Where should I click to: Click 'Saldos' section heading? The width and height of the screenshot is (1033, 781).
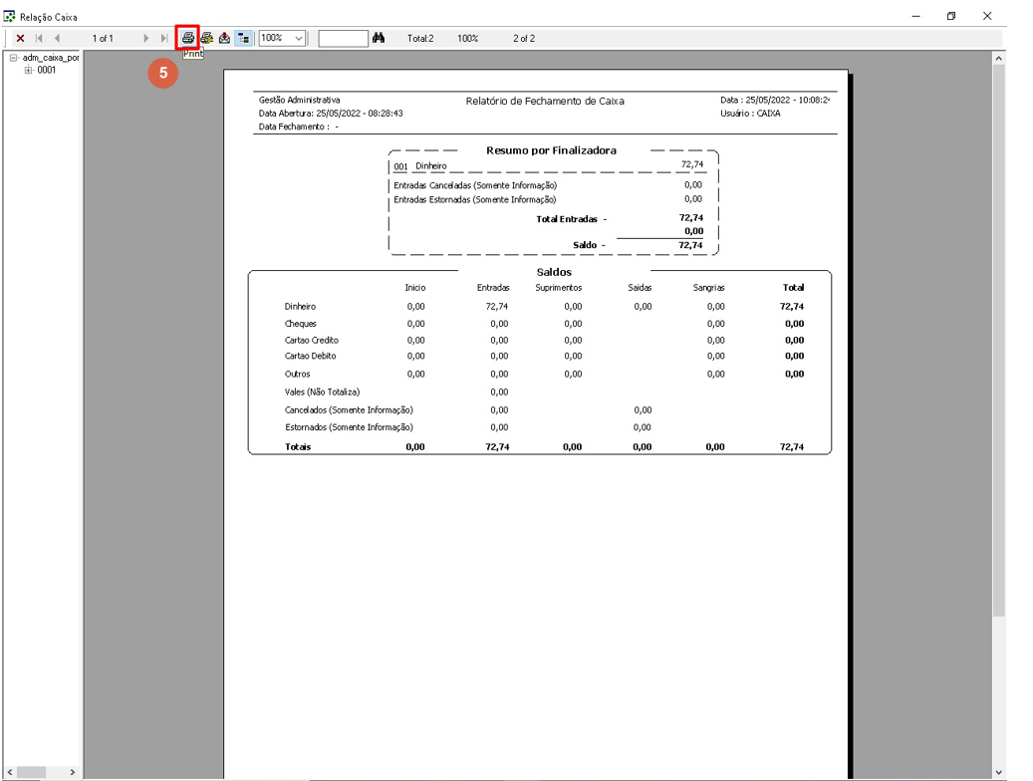point(554,272)
